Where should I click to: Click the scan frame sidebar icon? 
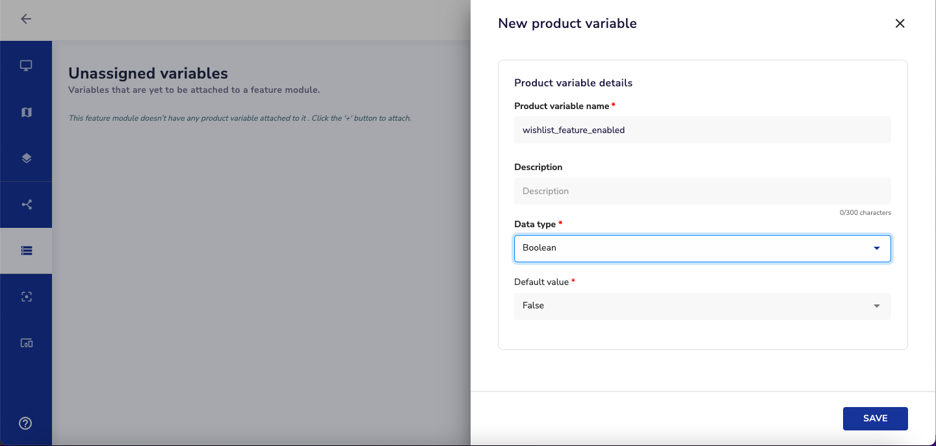coord(26,297)
